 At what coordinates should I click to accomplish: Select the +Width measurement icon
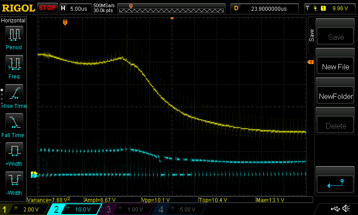point(14,151)
